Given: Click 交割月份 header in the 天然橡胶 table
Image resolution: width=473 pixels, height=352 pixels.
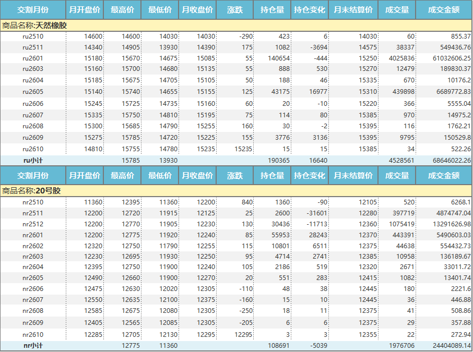Looking at the screenshot, I should (x=33, y=10).
